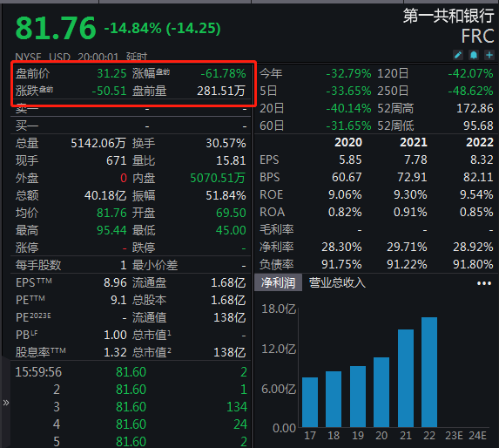The height and width of the screenshot is (448, 499).
Task: Click the 81.76 last price
Action: 56,29
